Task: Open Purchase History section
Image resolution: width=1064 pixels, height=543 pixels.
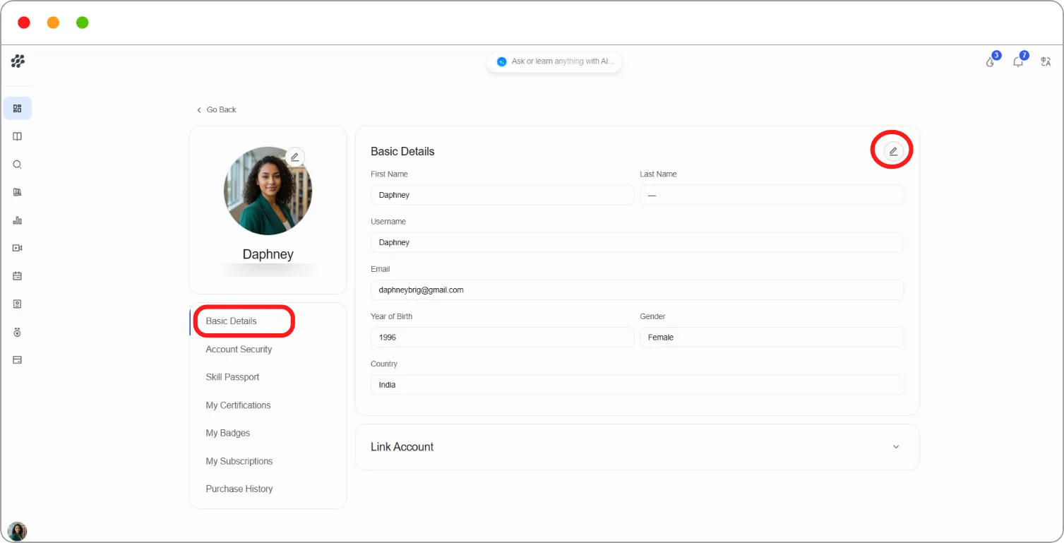Action: (239, 489)
